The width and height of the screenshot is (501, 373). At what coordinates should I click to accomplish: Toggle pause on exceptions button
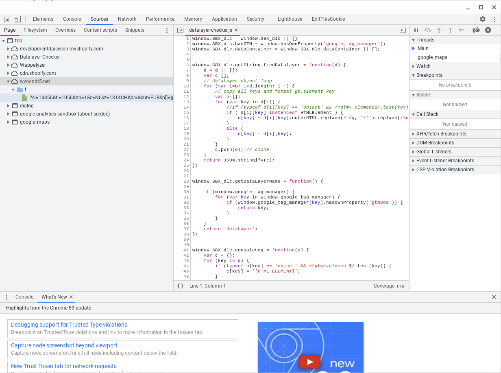pyautogui.click(x=488, y=30)
